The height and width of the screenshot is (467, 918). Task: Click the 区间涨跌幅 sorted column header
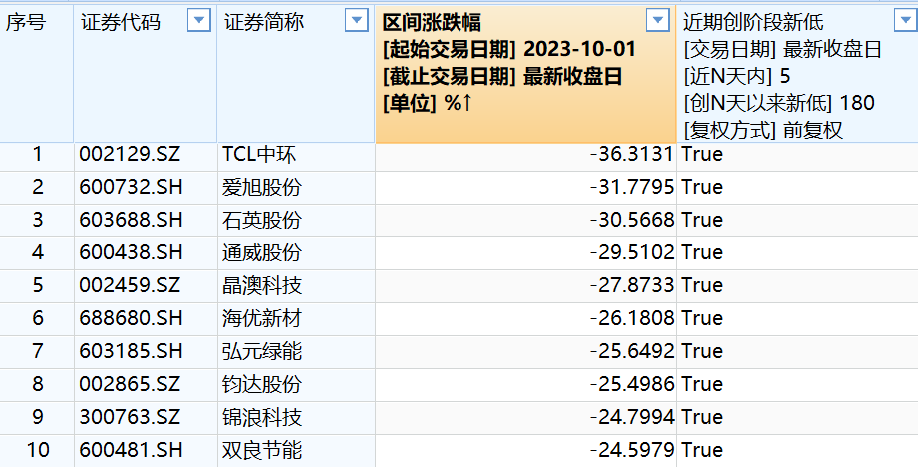tap(525, 74)
